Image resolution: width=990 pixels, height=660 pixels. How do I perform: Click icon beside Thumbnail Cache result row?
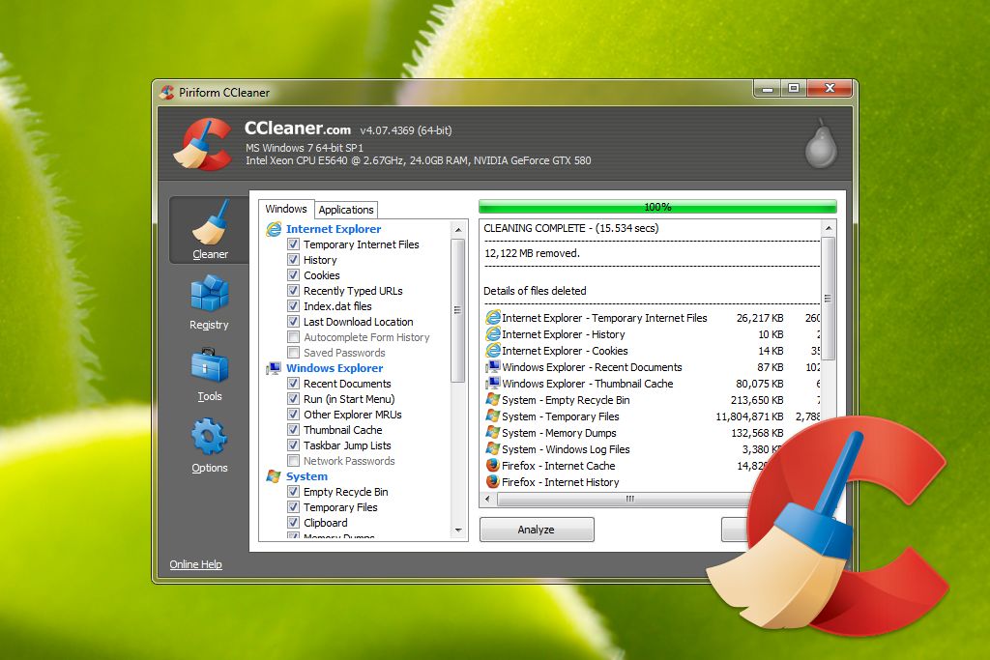pyautogui.click(x=492, y=384)
